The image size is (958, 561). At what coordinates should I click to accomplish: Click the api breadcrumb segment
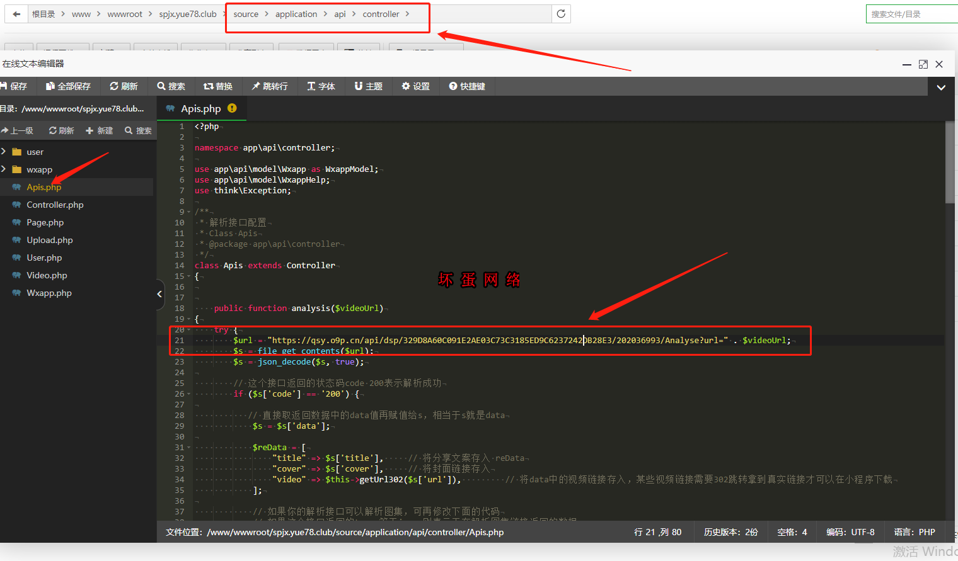340,14
